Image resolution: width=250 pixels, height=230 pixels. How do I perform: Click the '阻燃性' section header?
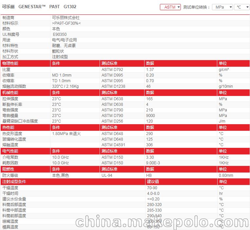(8, 169)
